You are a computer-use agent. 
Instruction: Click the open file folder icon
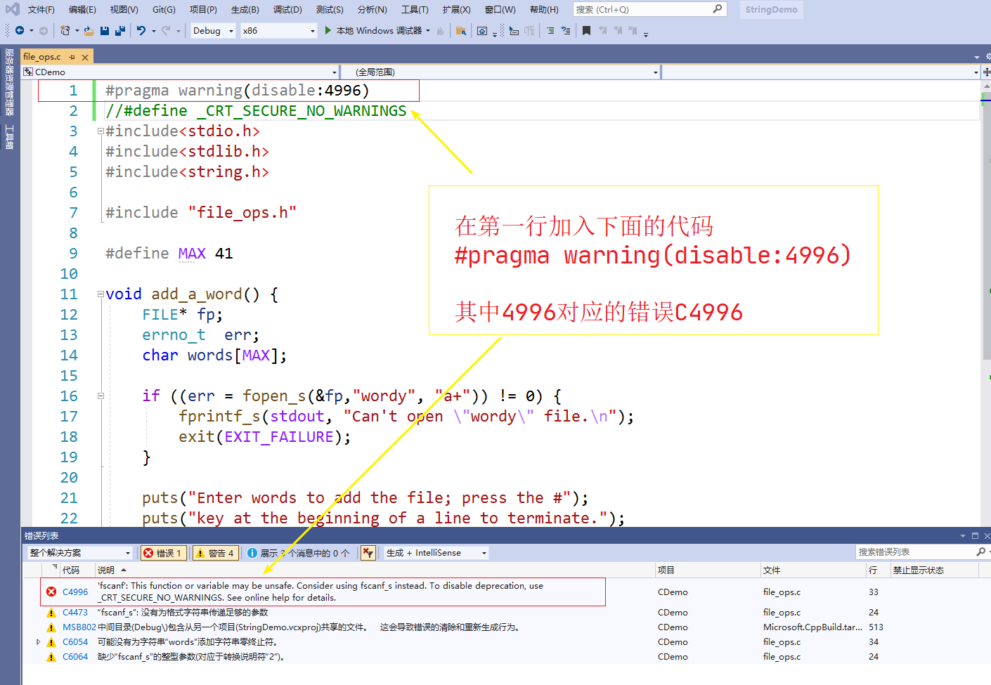[89, 30]
